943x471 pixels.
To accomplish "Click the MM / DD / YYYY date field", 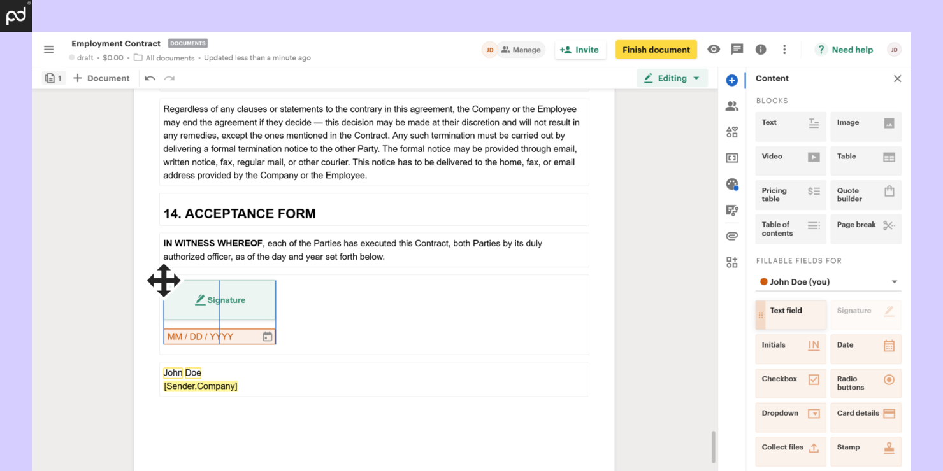I will pyautogui.click(x=220, y=337).
